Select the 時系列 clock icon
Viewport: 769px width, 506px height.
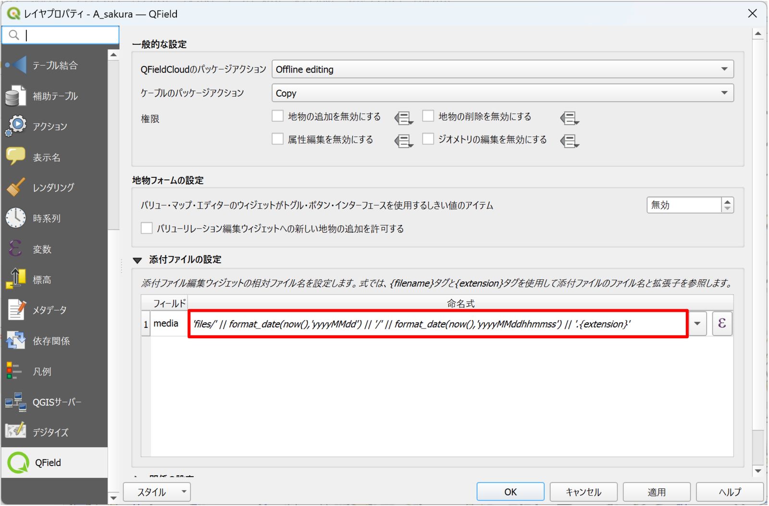point(16,218)
